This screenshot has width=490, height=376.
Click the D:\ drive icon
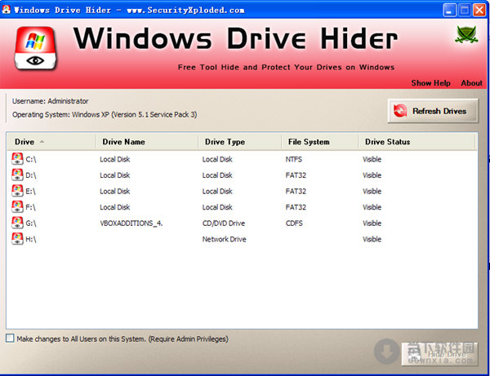(x=17, y=175)
